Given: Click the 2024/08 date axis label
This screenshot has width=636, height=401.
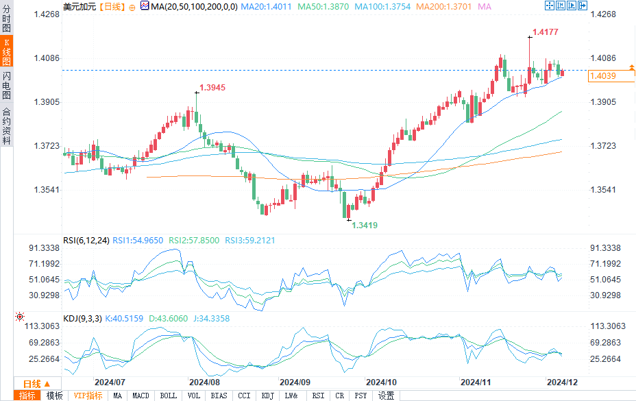Looking at the screenshot, I should (204, 382).
